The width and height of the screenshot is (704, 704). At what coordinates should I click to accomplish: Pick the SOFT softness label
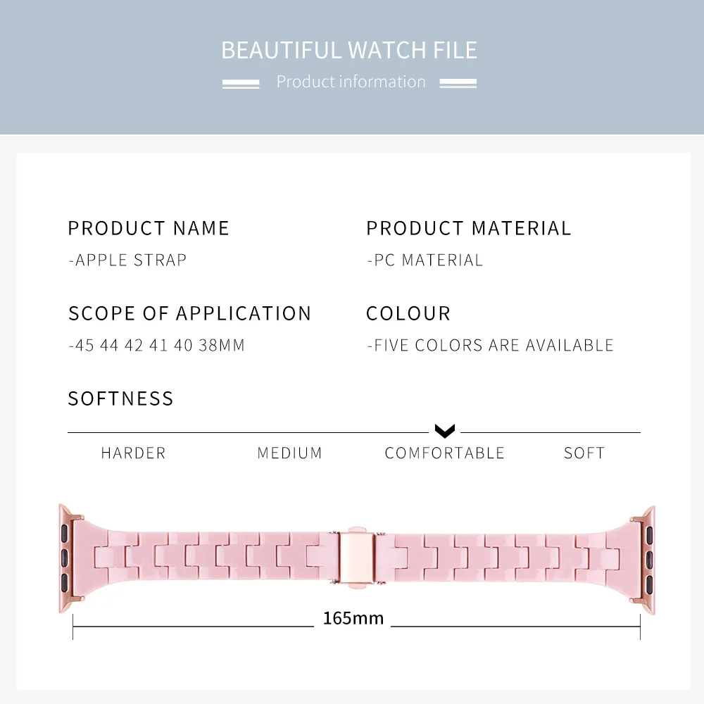[x=584, y=453]
